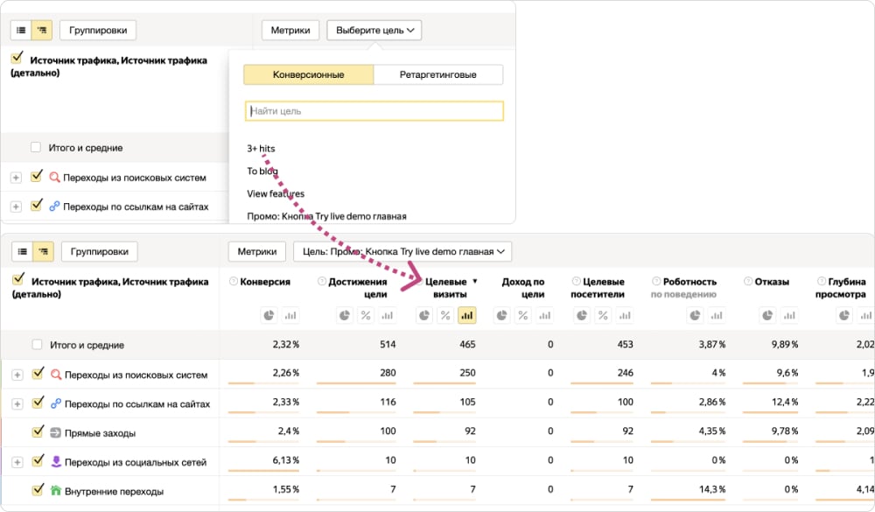Pick the '3+ hits' goal option
The width and height of the screenshot is (875, 512).
(261, 149)
